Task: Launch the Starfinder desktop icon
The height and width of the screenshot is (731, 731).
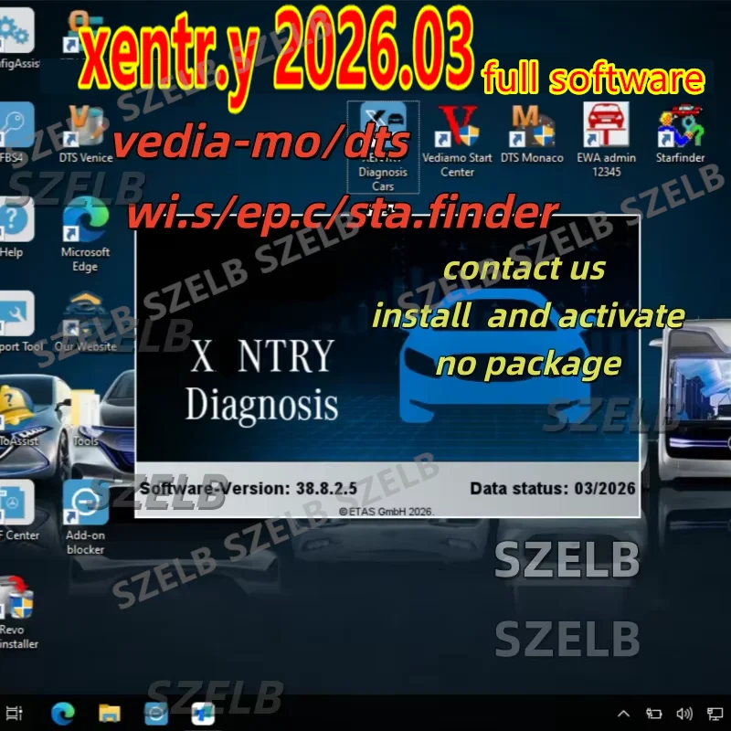Action: click(x=680, y=133)
